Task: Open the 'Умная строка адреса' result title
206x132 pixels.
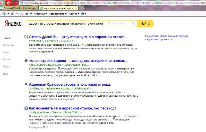Action: [x=78, y=61]
